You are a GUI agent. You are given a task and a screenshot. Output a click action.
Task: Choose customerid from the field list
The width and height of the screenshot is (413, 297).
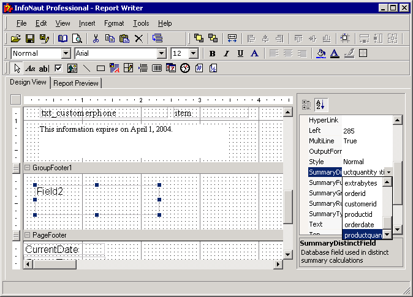click(360, 203)
